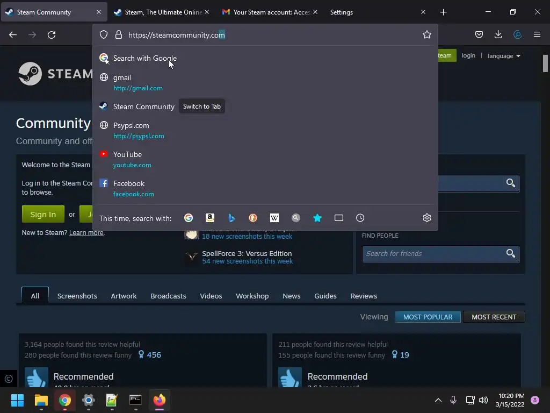
Task: Click the login link
Action: [x=468, y=55]
